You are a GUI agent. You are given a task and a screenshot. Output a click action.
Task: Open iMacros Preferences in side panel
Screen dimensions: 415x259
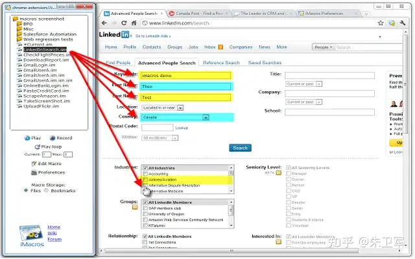48,173
